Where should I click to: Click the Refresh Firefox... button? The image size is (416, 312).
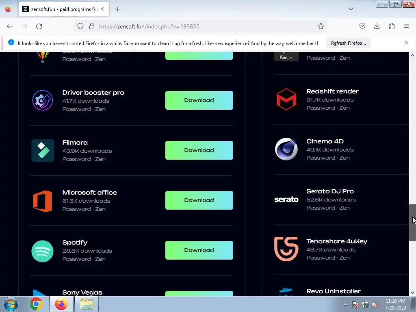tap(348, 43)
